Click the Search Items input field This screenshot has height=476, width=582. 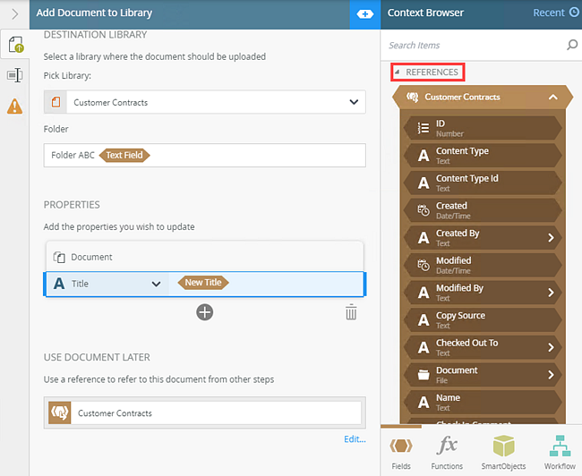click(475, 45)
